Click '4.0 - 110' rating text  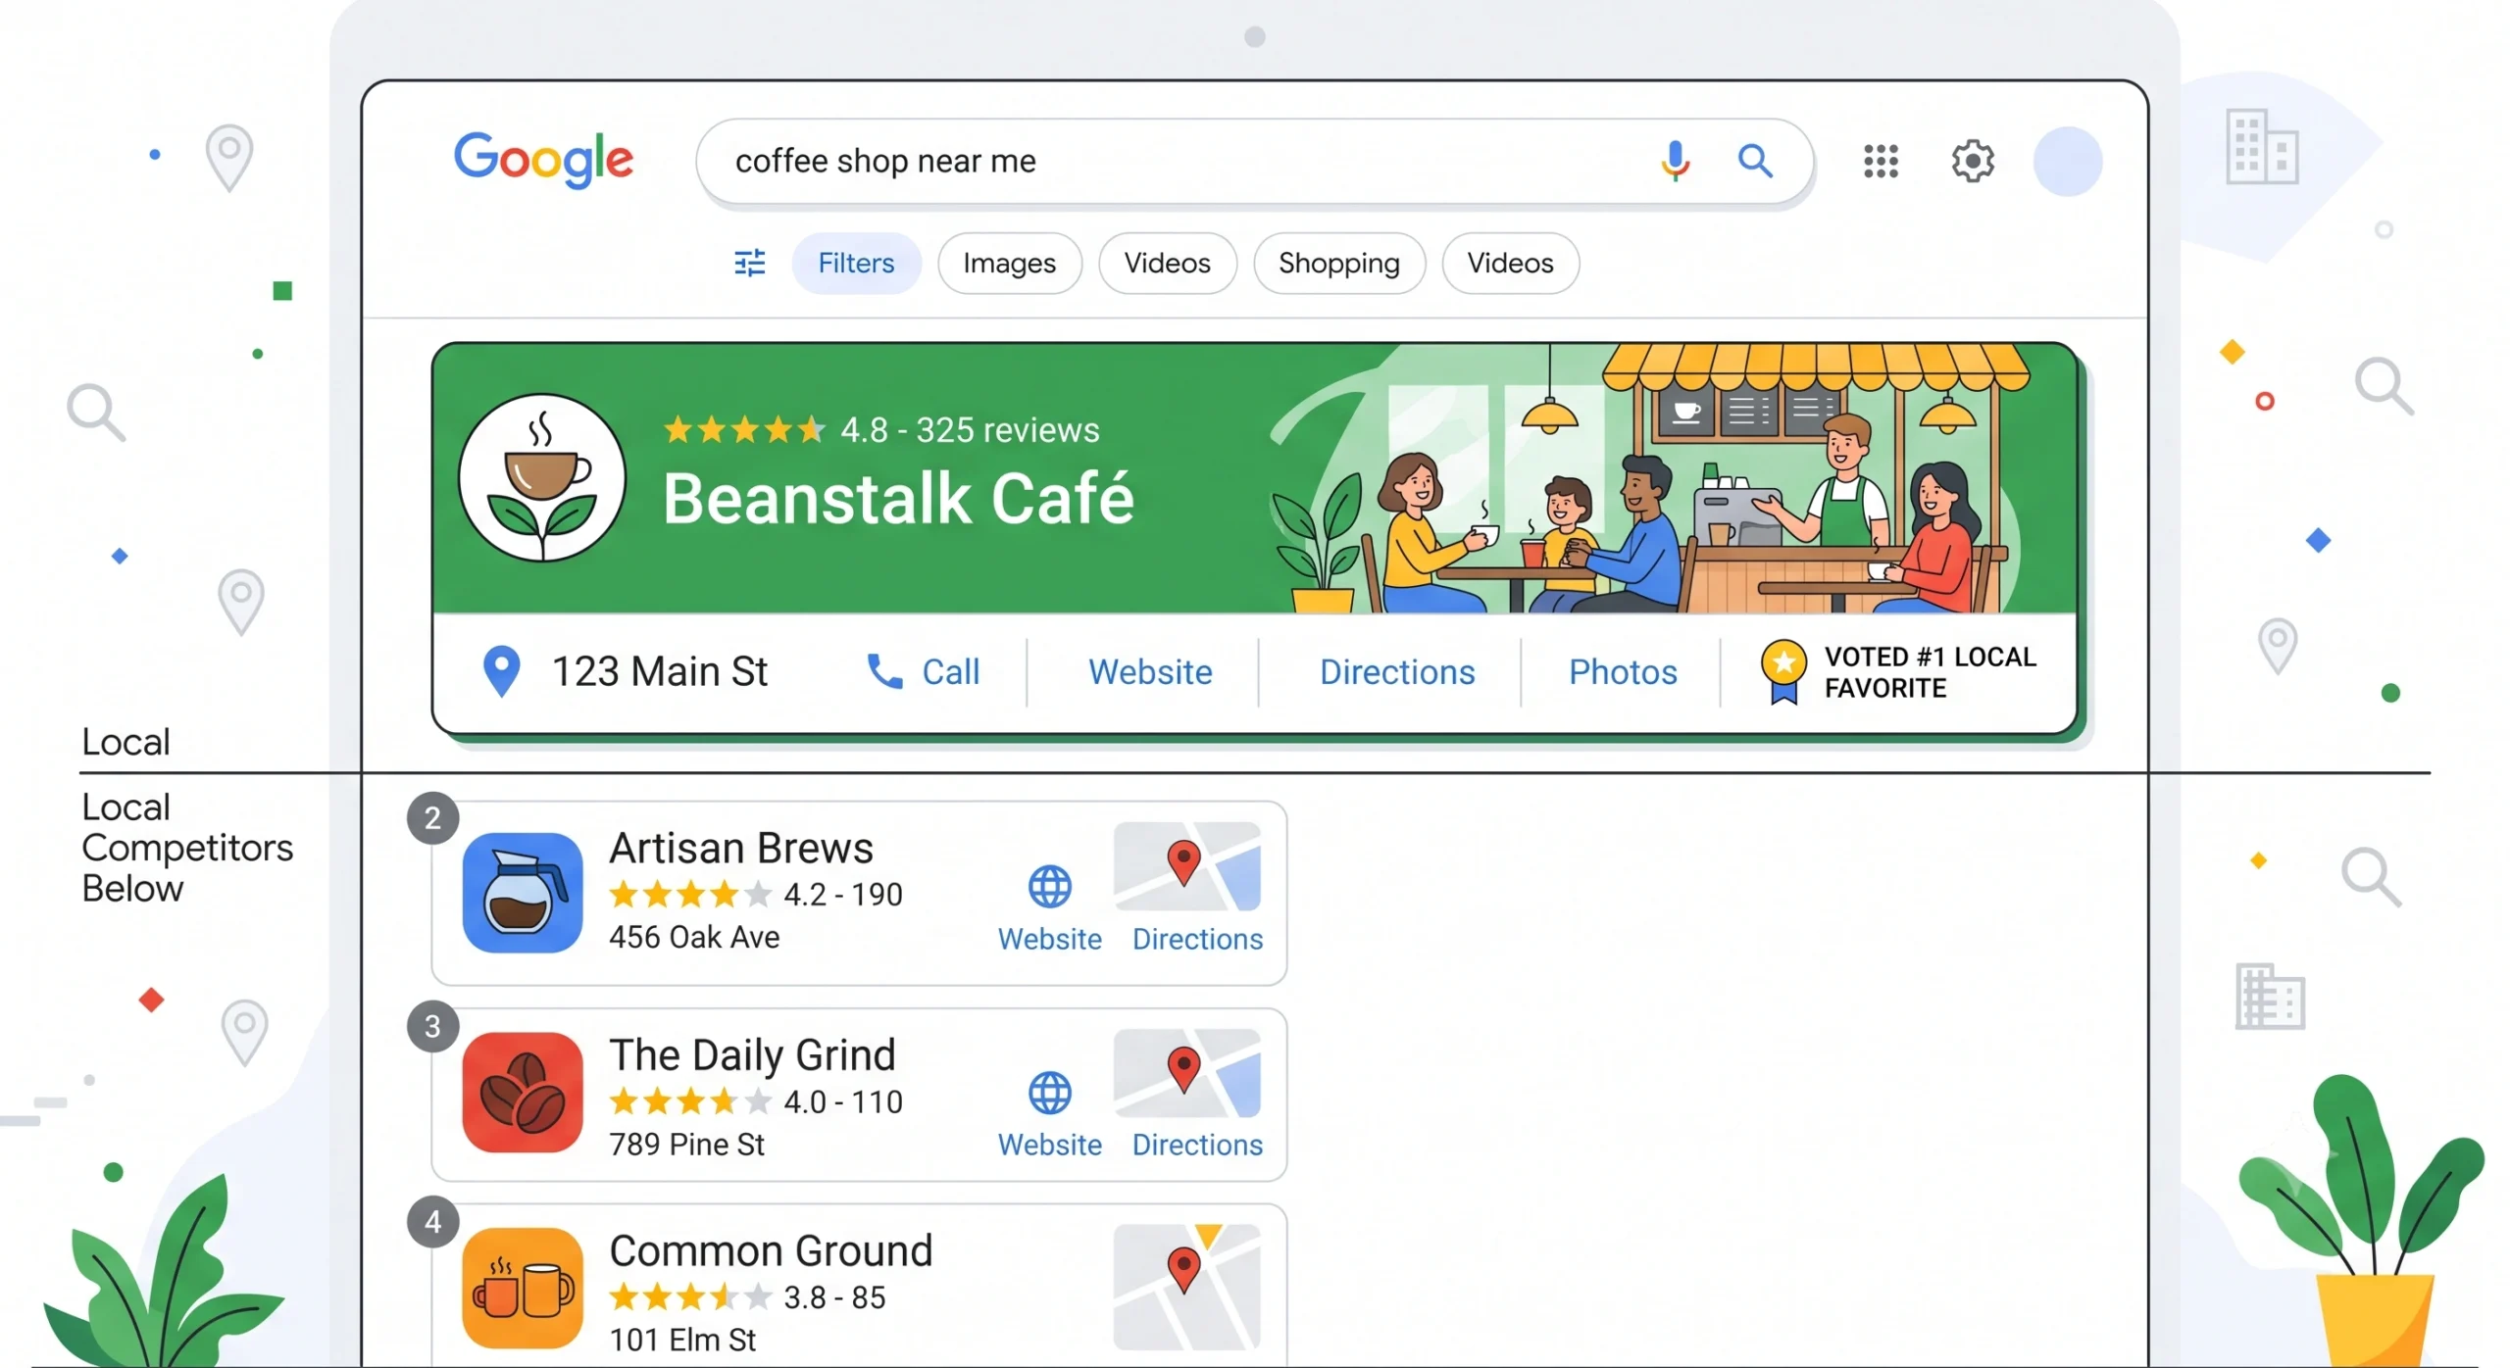[x=843, y=1101]
